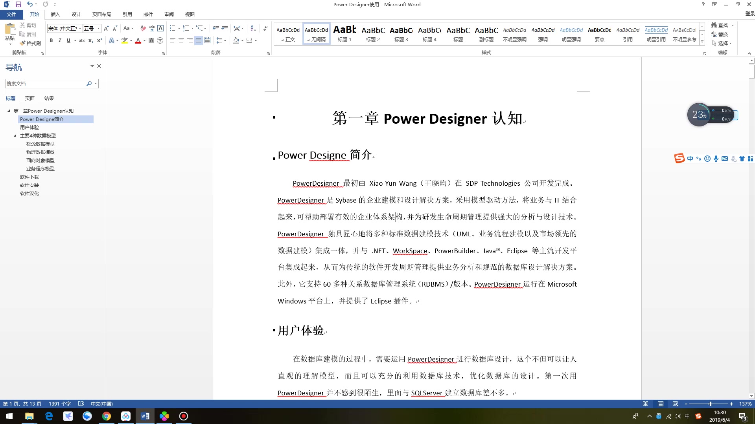Viewport: 755px width, 424px height.
Task: Click the search magnifier in navigation pane
Action: [89, 83]
